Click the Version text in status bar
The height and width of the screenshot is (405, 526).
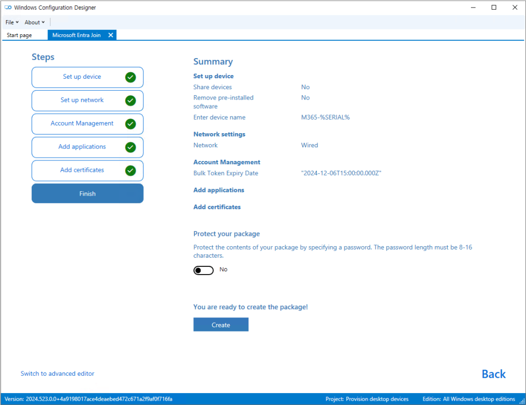point(88,399)
